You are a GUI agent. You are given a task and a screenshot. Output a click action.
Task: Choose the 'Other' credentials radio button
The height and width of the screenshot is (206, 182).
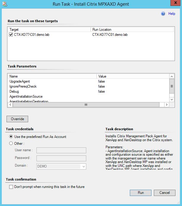11,144
